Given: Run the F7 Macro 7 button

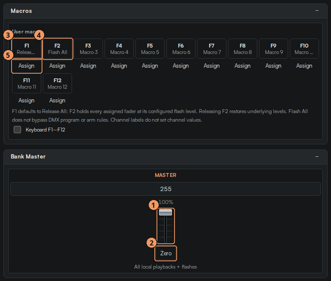Looking at the screenshot, I should tap(212, 49).
